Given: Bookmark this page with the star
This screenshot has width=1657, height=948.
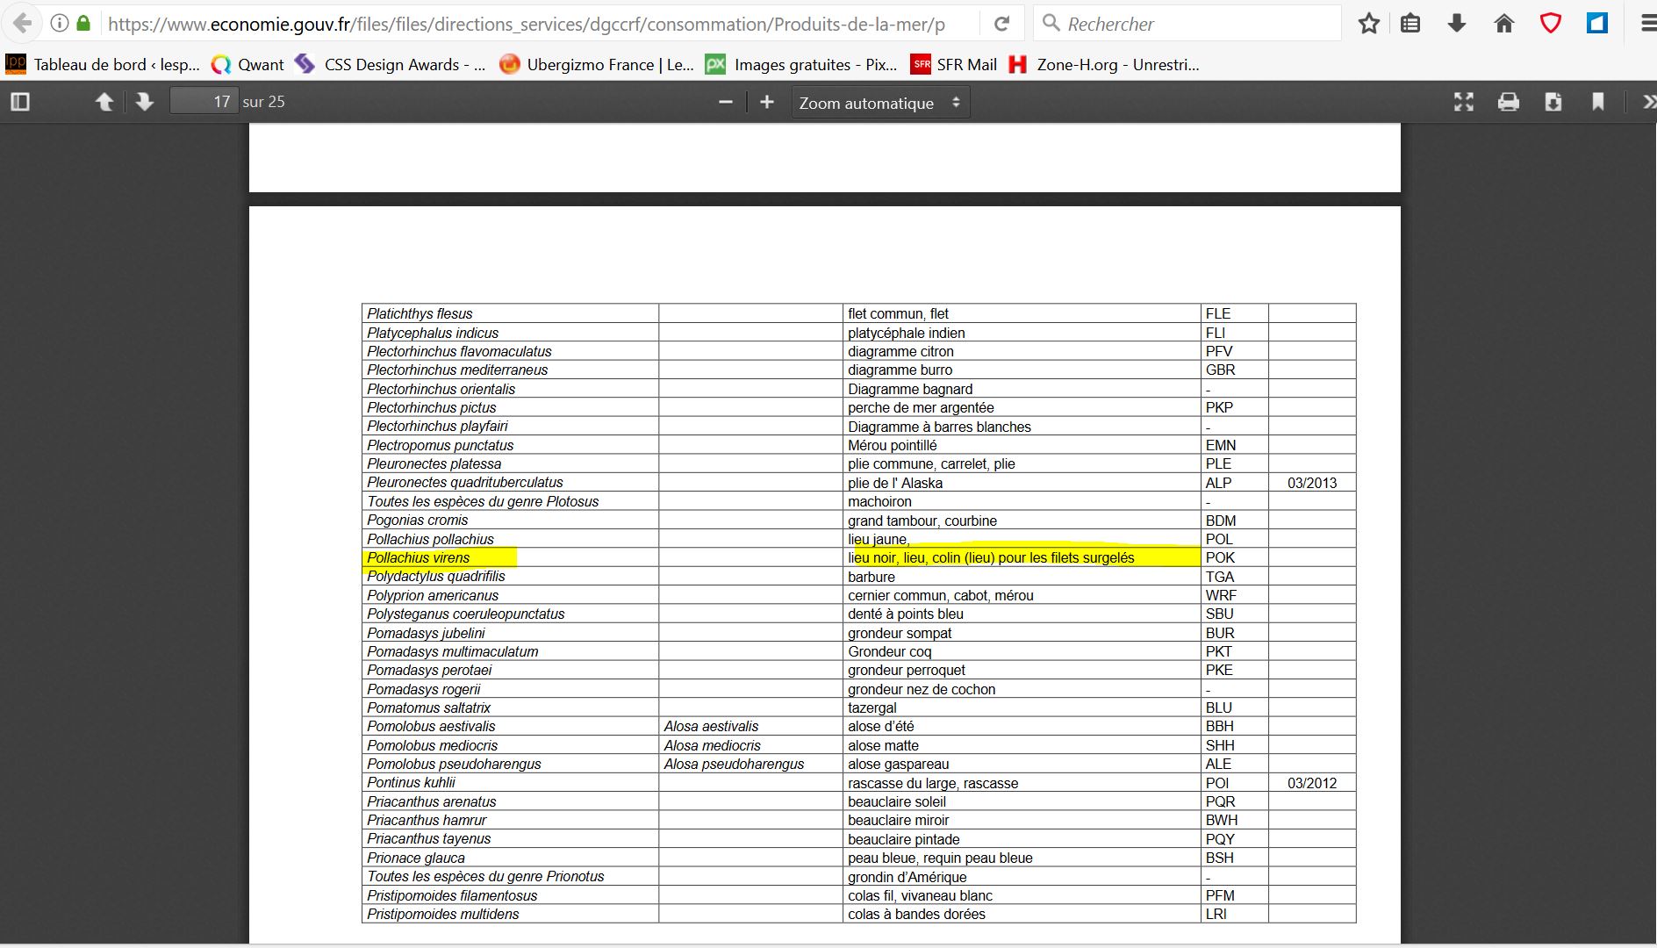Looking at the screenshot, I should 1368,24.
